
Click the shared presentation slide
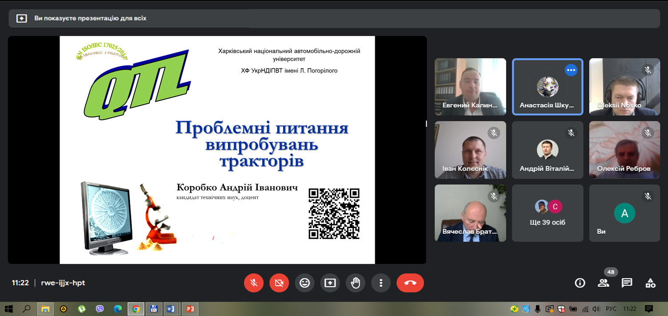(x=217, y=150)
